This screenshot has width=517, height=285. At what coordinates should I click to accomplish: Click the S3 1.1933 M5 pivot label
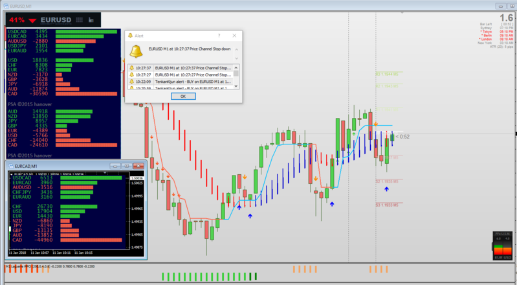[387, 205]
